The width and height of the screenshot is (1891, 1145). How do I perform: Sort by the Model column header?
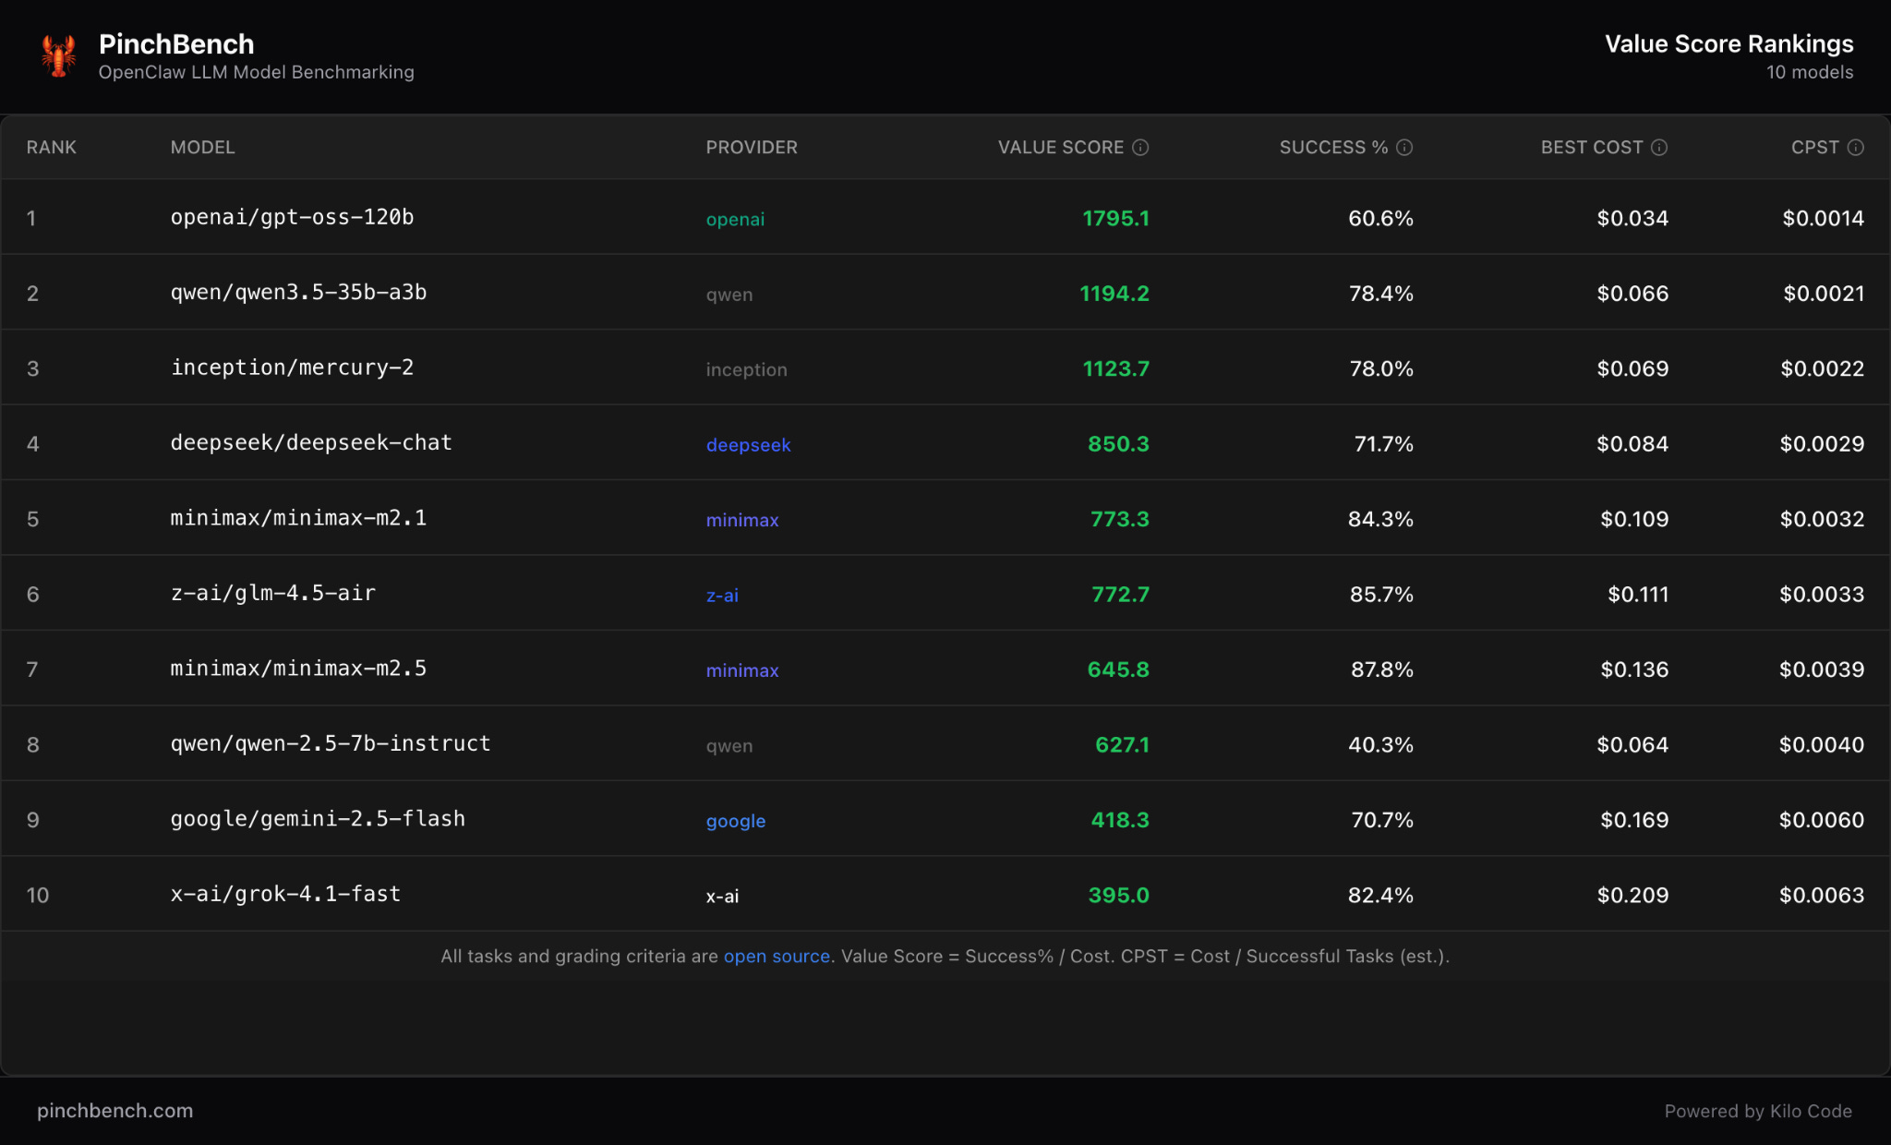pos(202,148)
